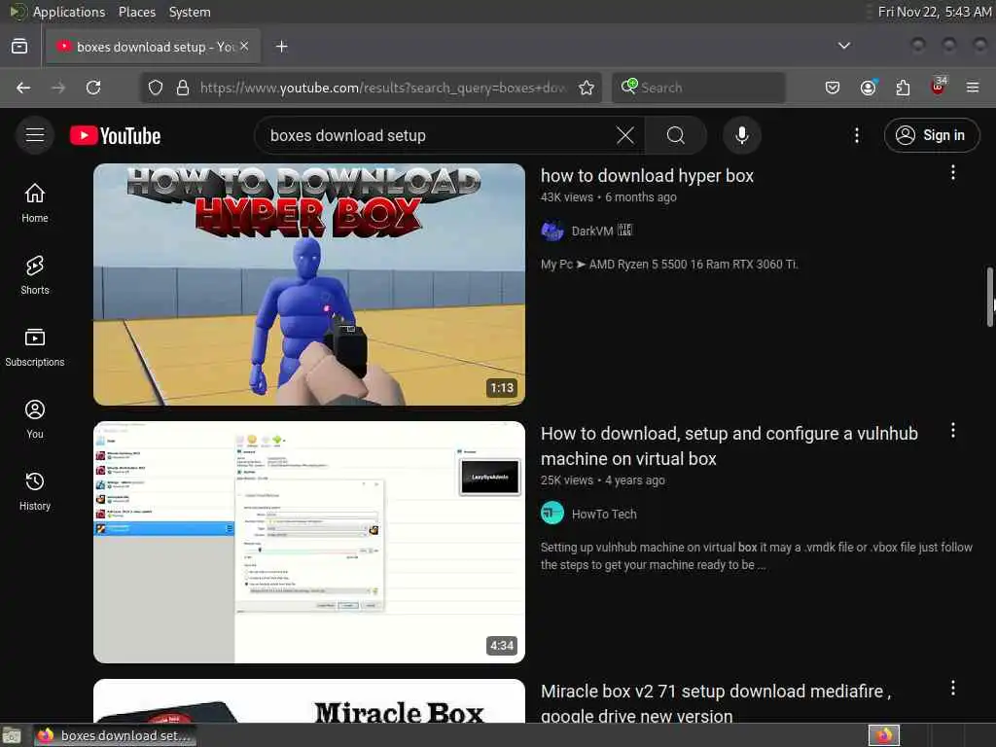This screenshot has width=996, height=747.
Task: View site padlock information
Action: [x=183, y=88]
